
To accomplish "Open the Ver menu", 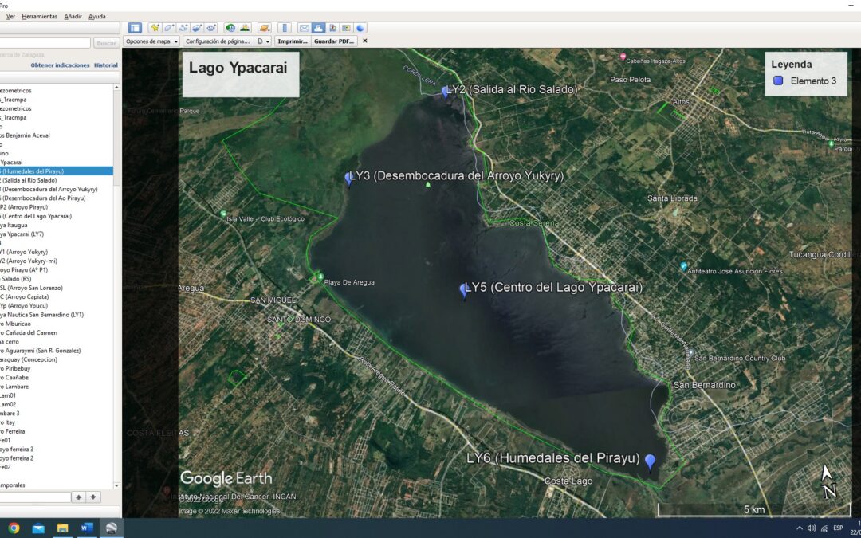I will (x=10, y=17).
